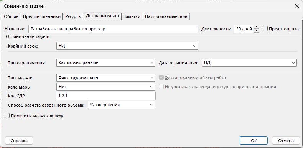Click the Код СДР input field
This screenshot has height=148, width=303.
pos(106,96)
